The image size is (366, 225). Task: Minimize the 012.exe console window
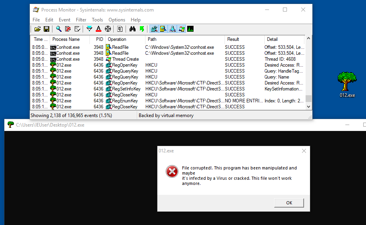coord(347,125)
